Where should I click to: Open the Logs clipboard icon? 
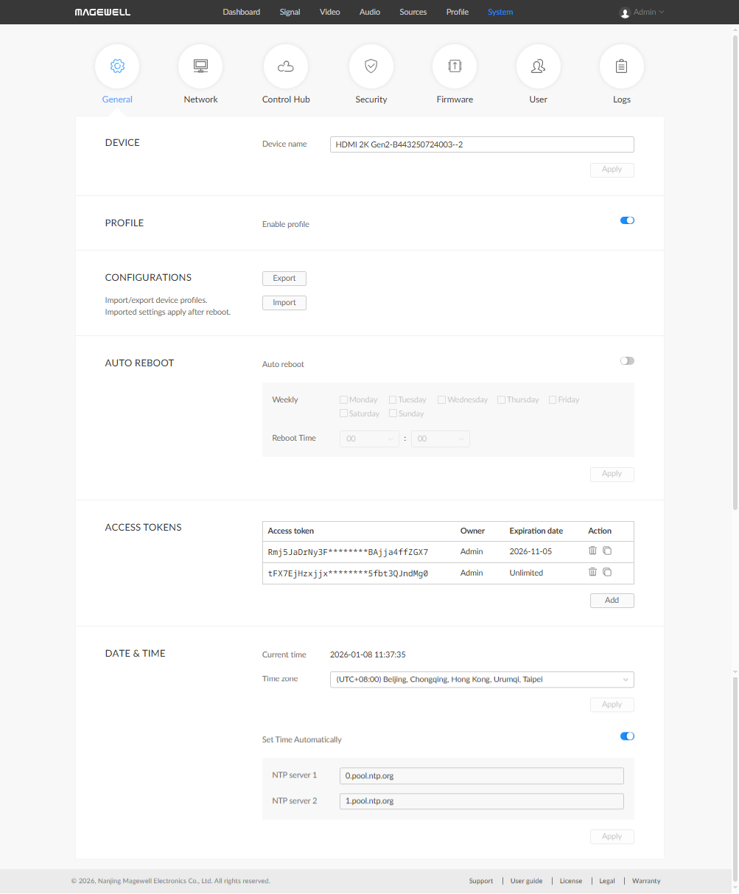[622, 66]
